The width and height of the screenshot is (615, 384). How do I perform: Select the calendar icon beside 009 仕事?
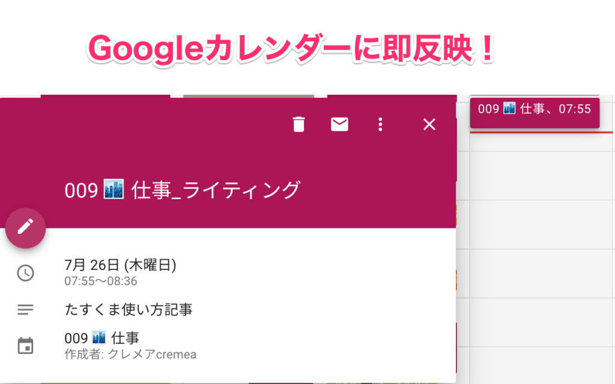[25, 346]
